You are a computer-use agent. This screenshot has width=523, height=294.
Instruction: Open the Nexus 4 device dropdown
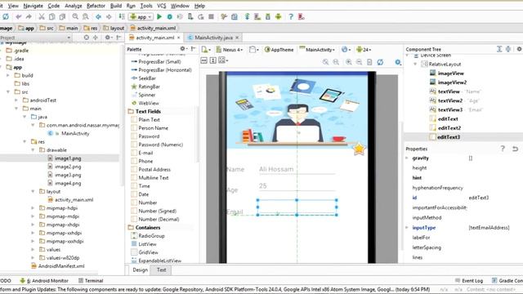pyautogui.click(x=230, y=49)
